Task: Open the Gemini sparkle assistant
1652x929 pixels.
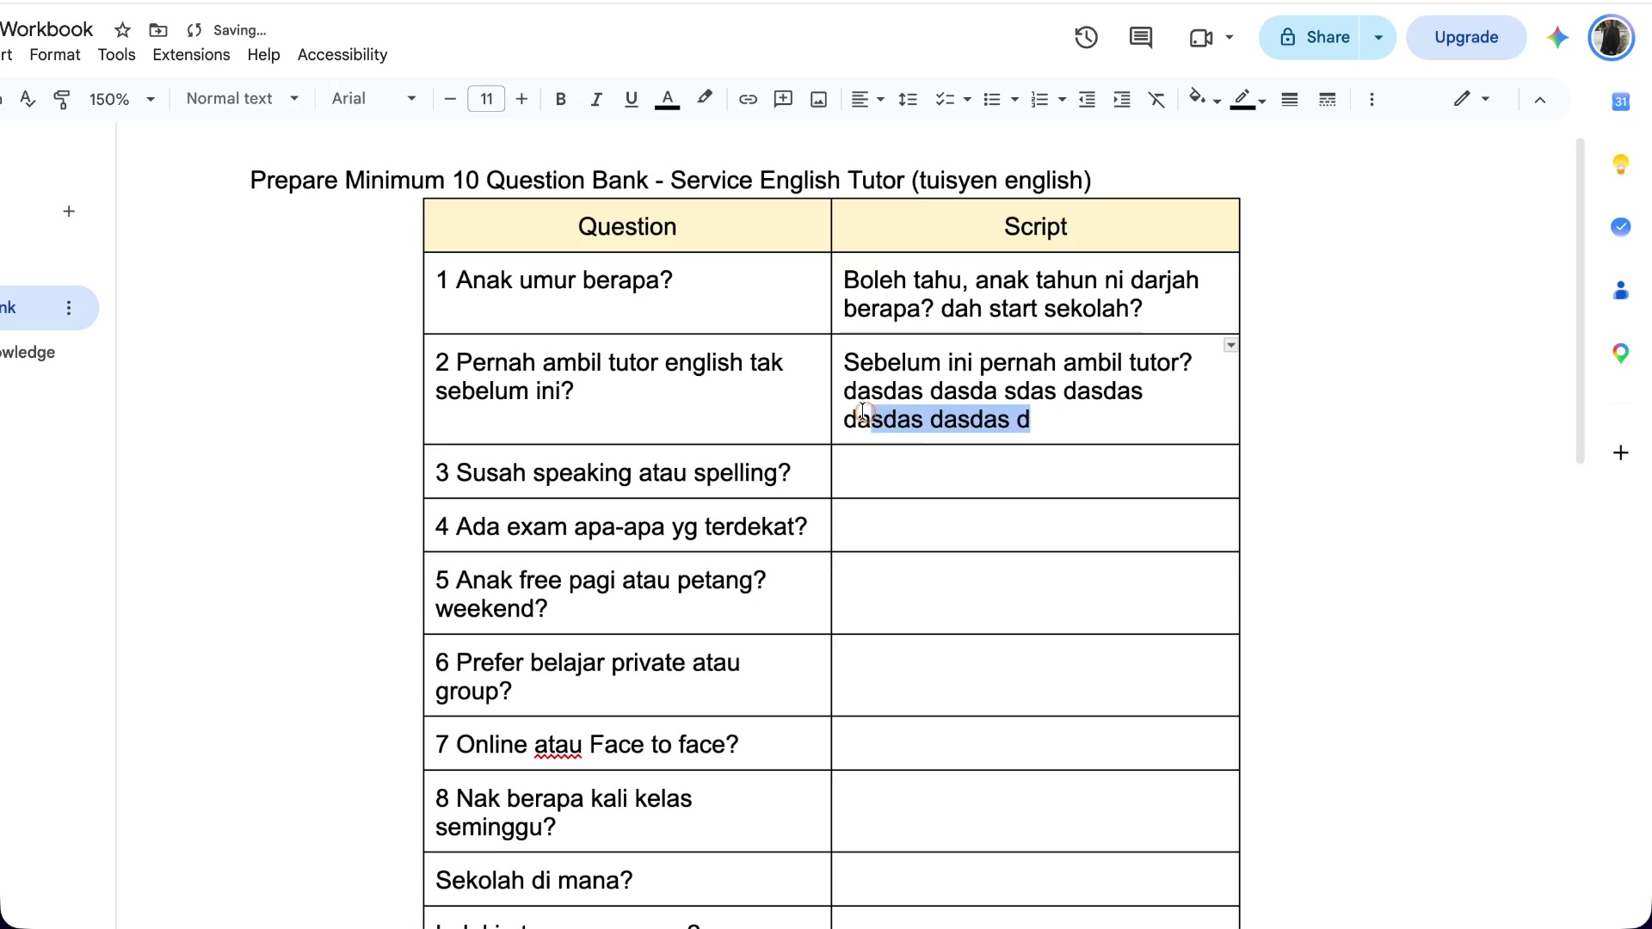Action: (1557, 37)
